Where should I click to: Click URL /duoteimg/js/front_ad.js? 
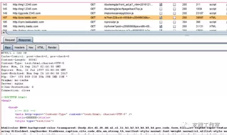[128, 5]
